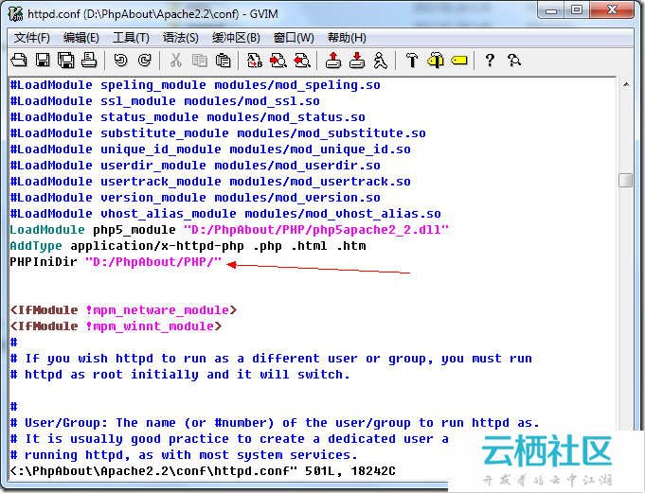
Task: Click the 'LoadModule php5_module' line
Action: (x=229, y=230)
